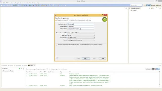162x91 pixels.
Task: Open the Source menu
Action: (x=13, y=3)
